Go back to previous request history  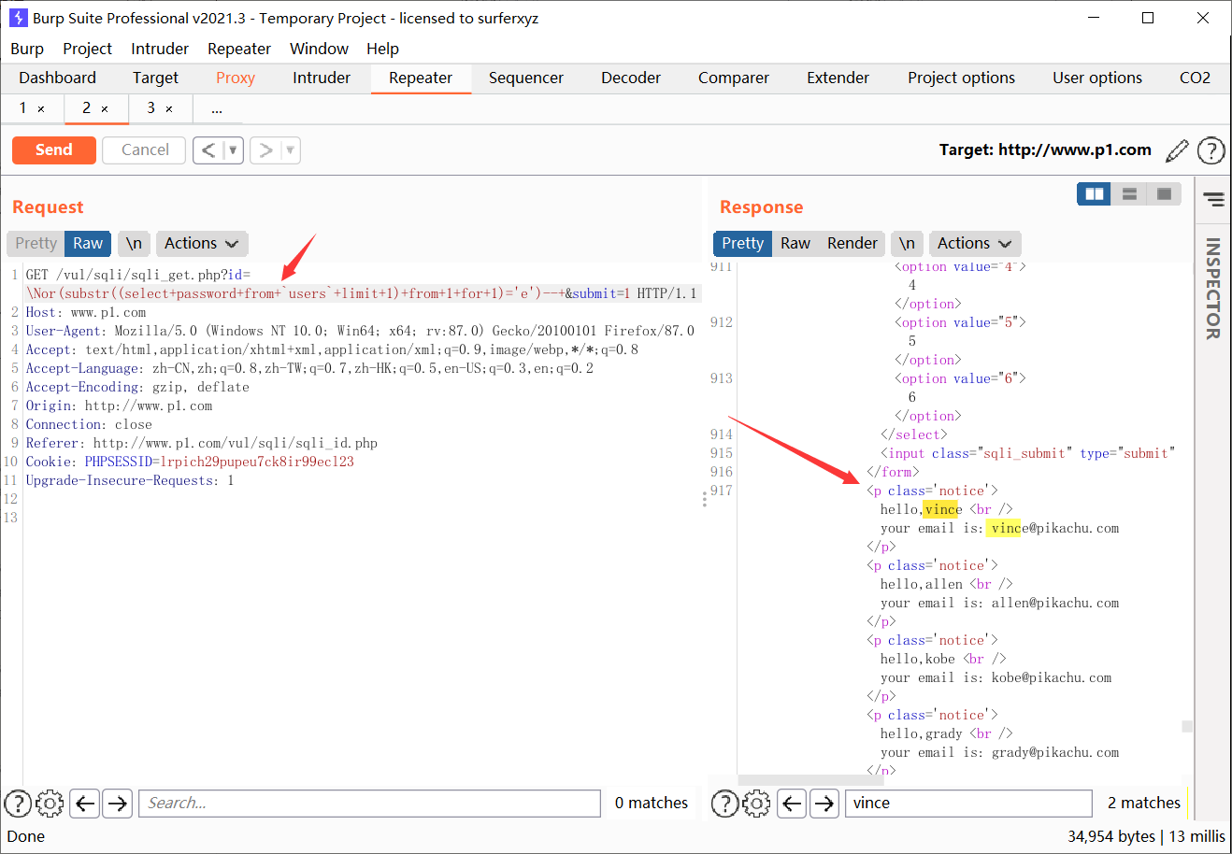pos(208,150)
